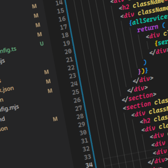This screenshot has width=168, height=168.
Task: Click line number 24 in the gutter
Action: [x=74, y=84]
